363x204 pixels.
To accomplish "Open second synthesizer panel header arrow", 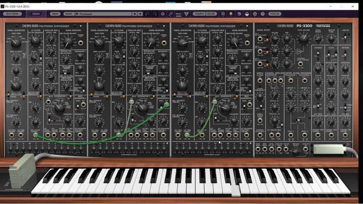I will (164, 26).
